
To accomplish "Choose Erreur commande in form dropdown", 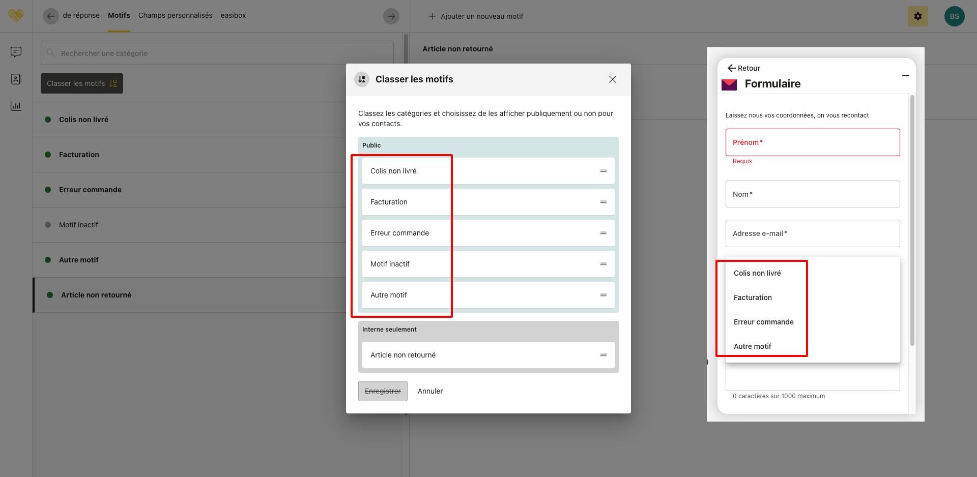I will (763, 322).
